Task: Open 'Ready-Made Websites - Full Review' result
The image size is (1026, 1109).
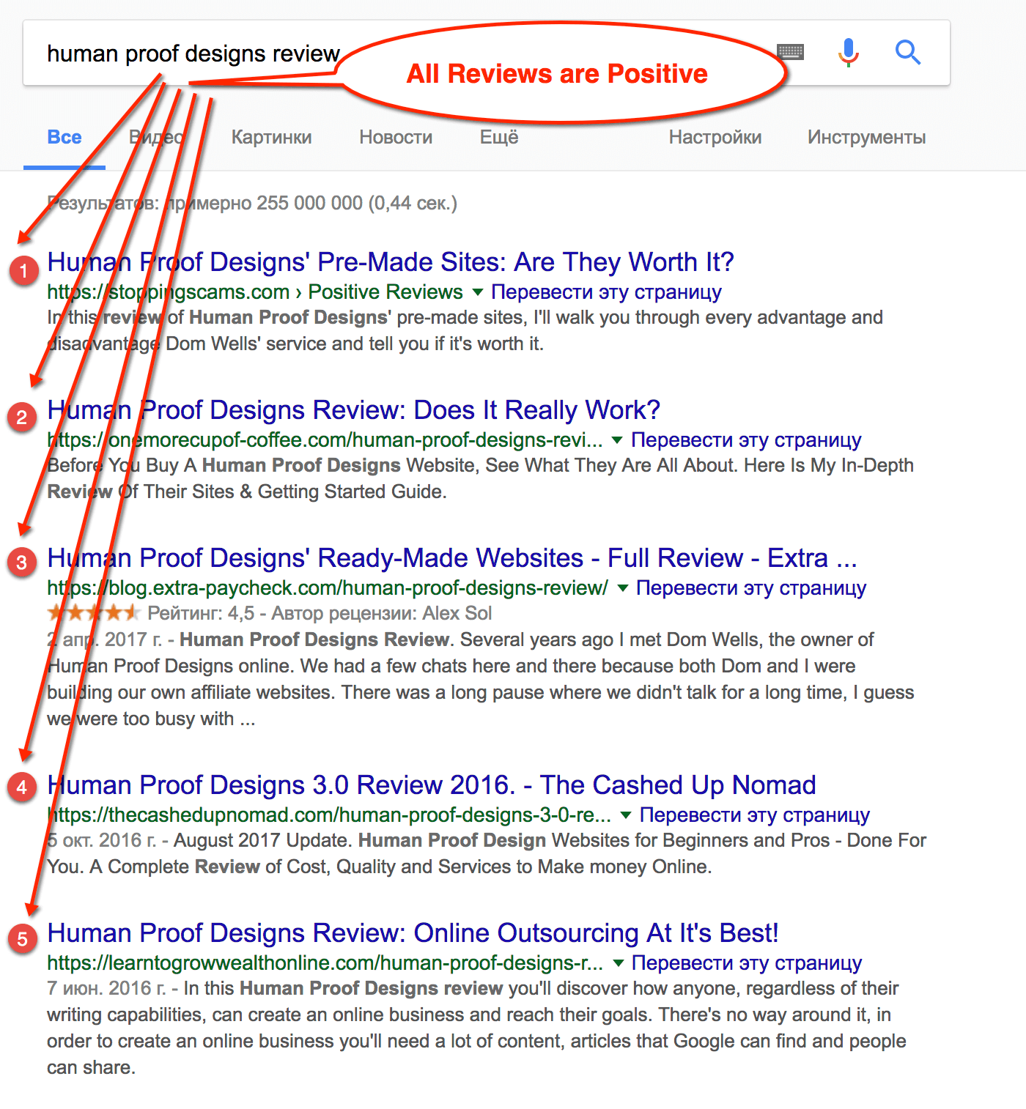Action: click(x=452, y=558)
